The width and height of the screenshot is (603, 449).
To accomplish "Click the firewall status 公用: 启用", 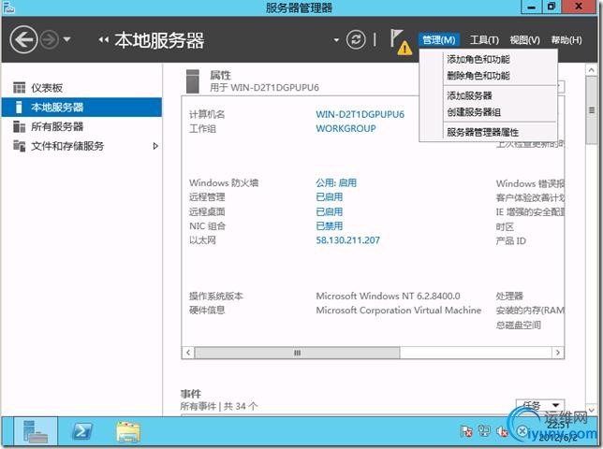I will (336, 182).
